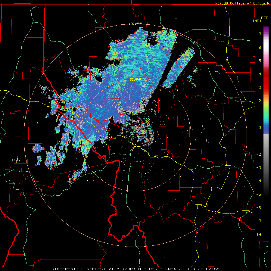Click the 1 value on the color scale

tap(260, 114)
